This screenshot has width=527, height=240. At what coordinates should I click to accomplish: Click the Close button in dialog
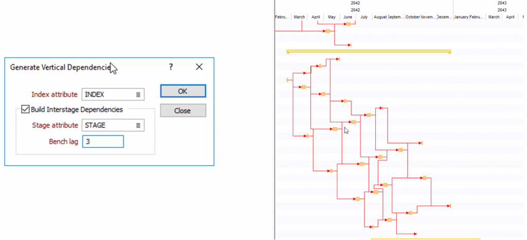pos(183,110)
